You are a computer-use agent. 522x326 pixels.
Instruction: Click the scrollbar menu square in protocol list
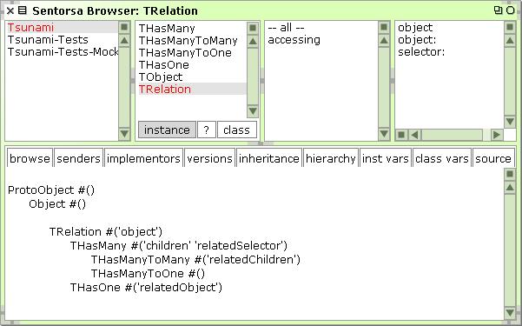[x=384, y=27]
